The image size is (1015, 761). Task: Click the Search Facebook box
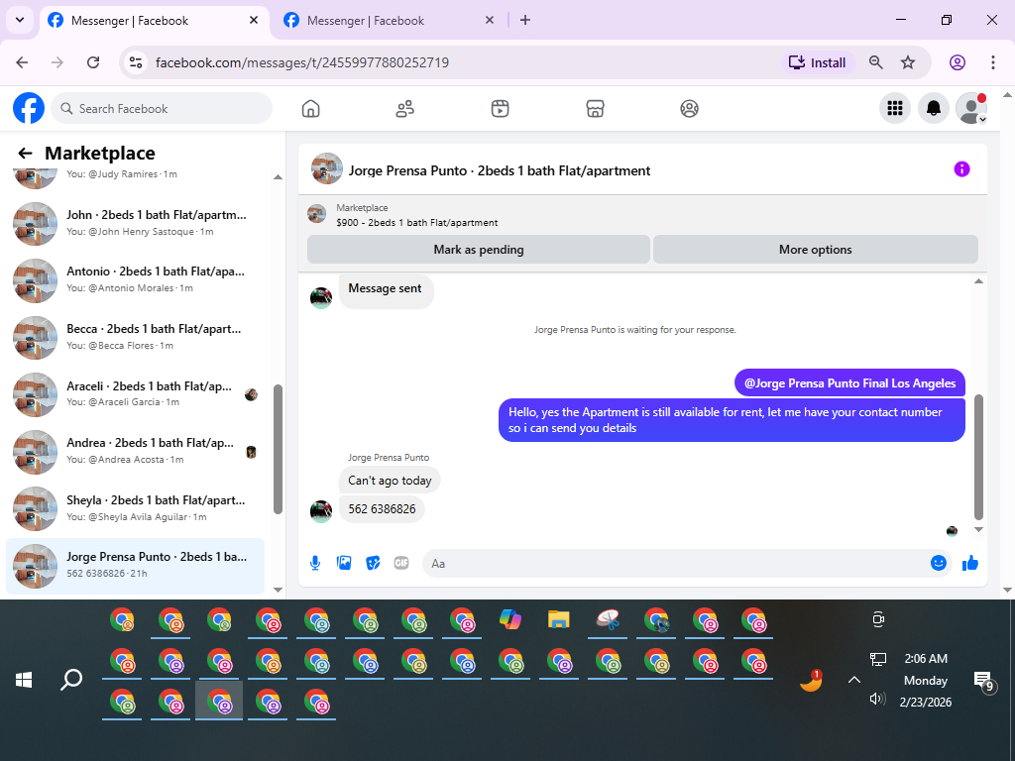pos(162,109)
